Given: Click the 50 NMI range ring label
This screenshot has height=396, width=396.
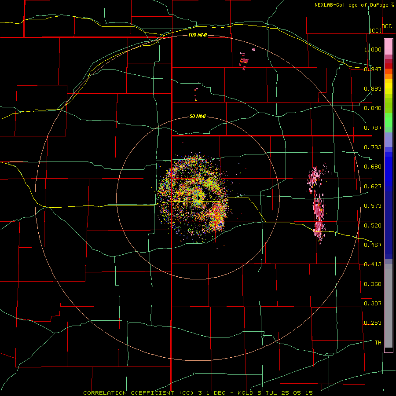Looking at the screenshot, I should 198,117.
